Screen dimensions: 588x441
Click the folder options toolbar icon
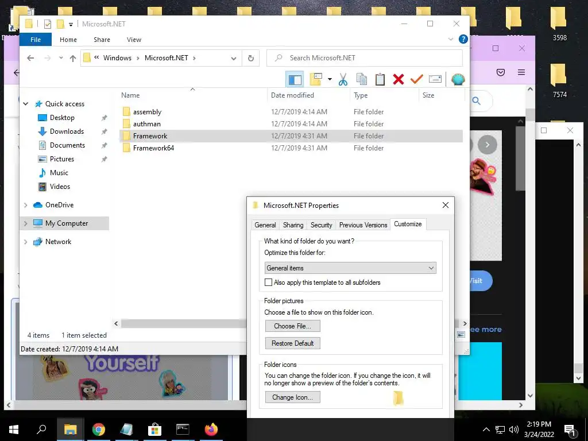(x=316, y=79)
